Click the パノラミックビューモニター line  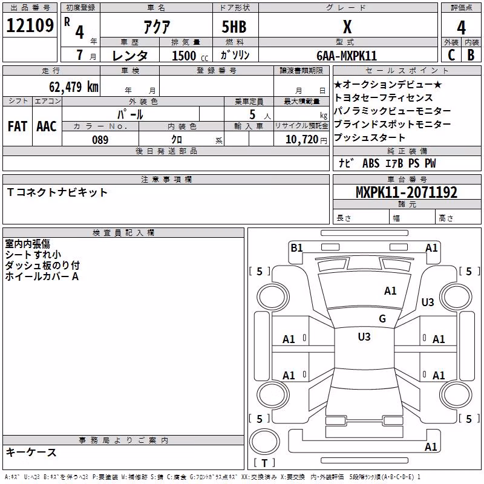coord(392,111)
